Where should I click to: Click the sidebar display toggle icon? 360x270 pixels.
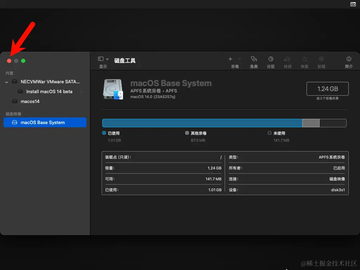[101, 59]
